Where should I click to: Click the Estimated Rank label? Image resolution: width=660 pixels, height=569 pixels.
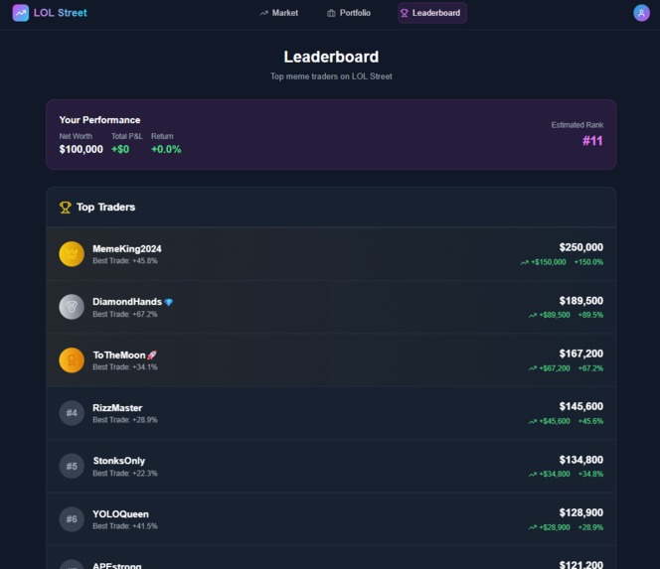577,125
